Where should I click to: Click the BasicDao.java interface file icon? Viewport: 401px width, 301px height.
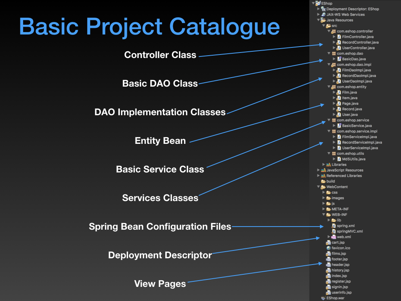(x=339, y=59)
